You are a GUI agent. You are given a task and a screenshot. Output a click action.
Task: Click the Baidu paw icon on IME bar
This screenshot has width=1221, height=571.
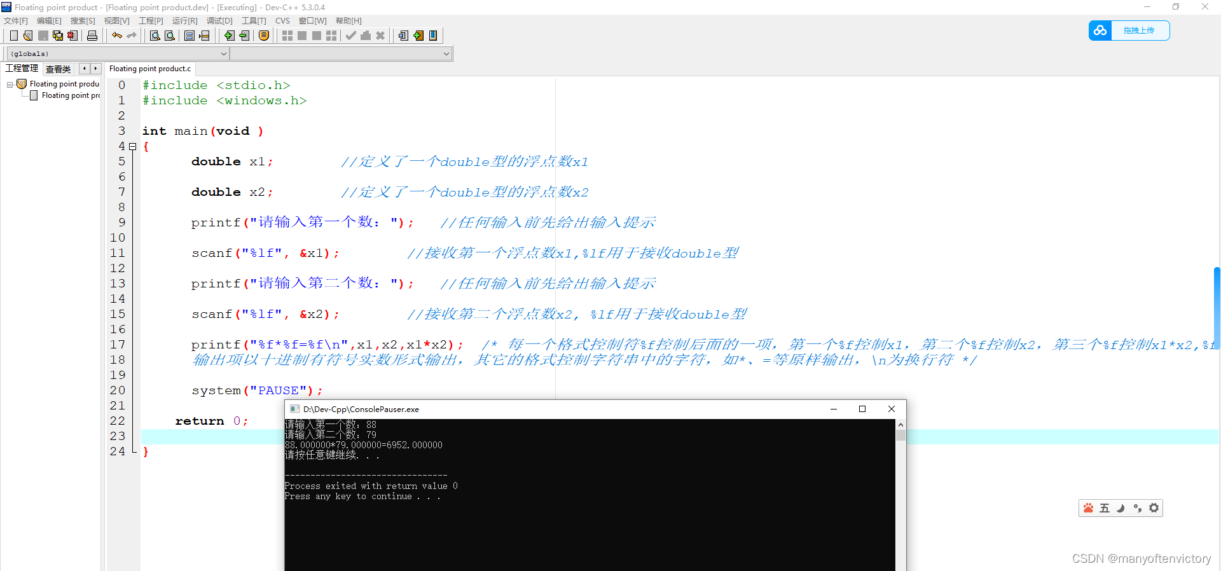pyautogui.click(x=1088, y=508)
